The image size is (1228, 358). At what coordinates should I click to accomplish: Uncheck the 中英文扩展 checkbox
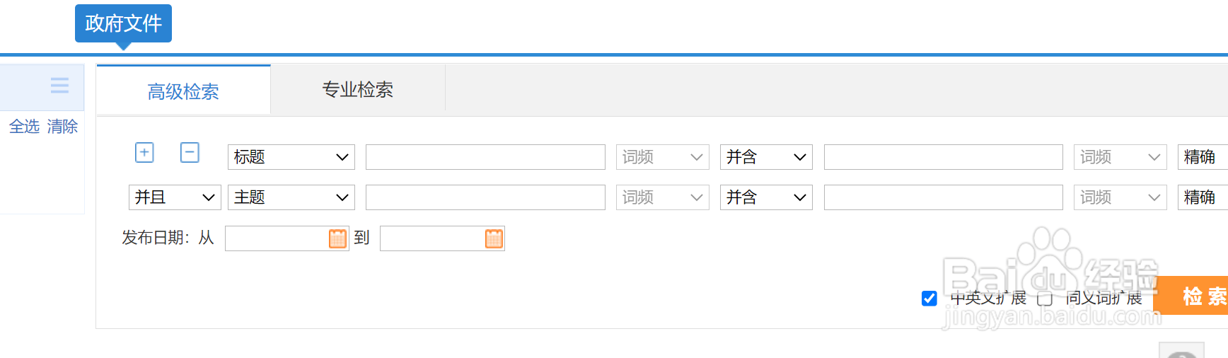point(929,299)
